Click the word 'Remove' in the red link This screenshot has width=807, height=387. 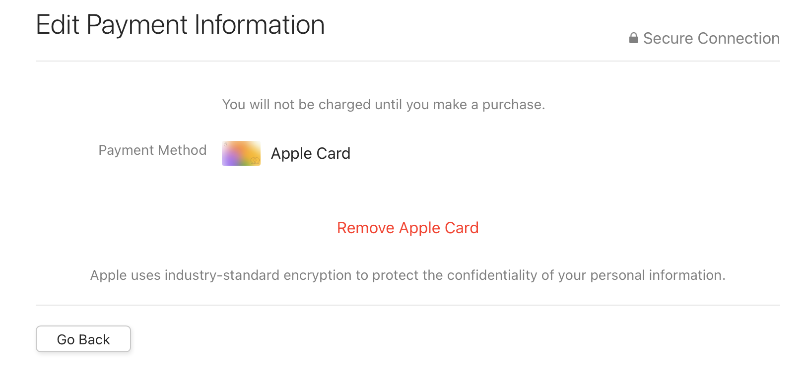(x=365, y=228)
